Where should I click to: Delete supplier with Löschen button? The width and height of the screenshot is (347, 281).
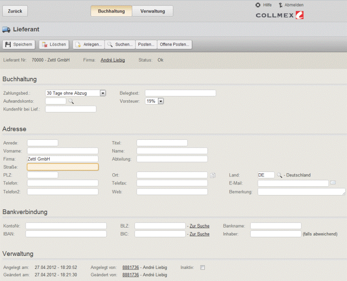pos(54,45)
